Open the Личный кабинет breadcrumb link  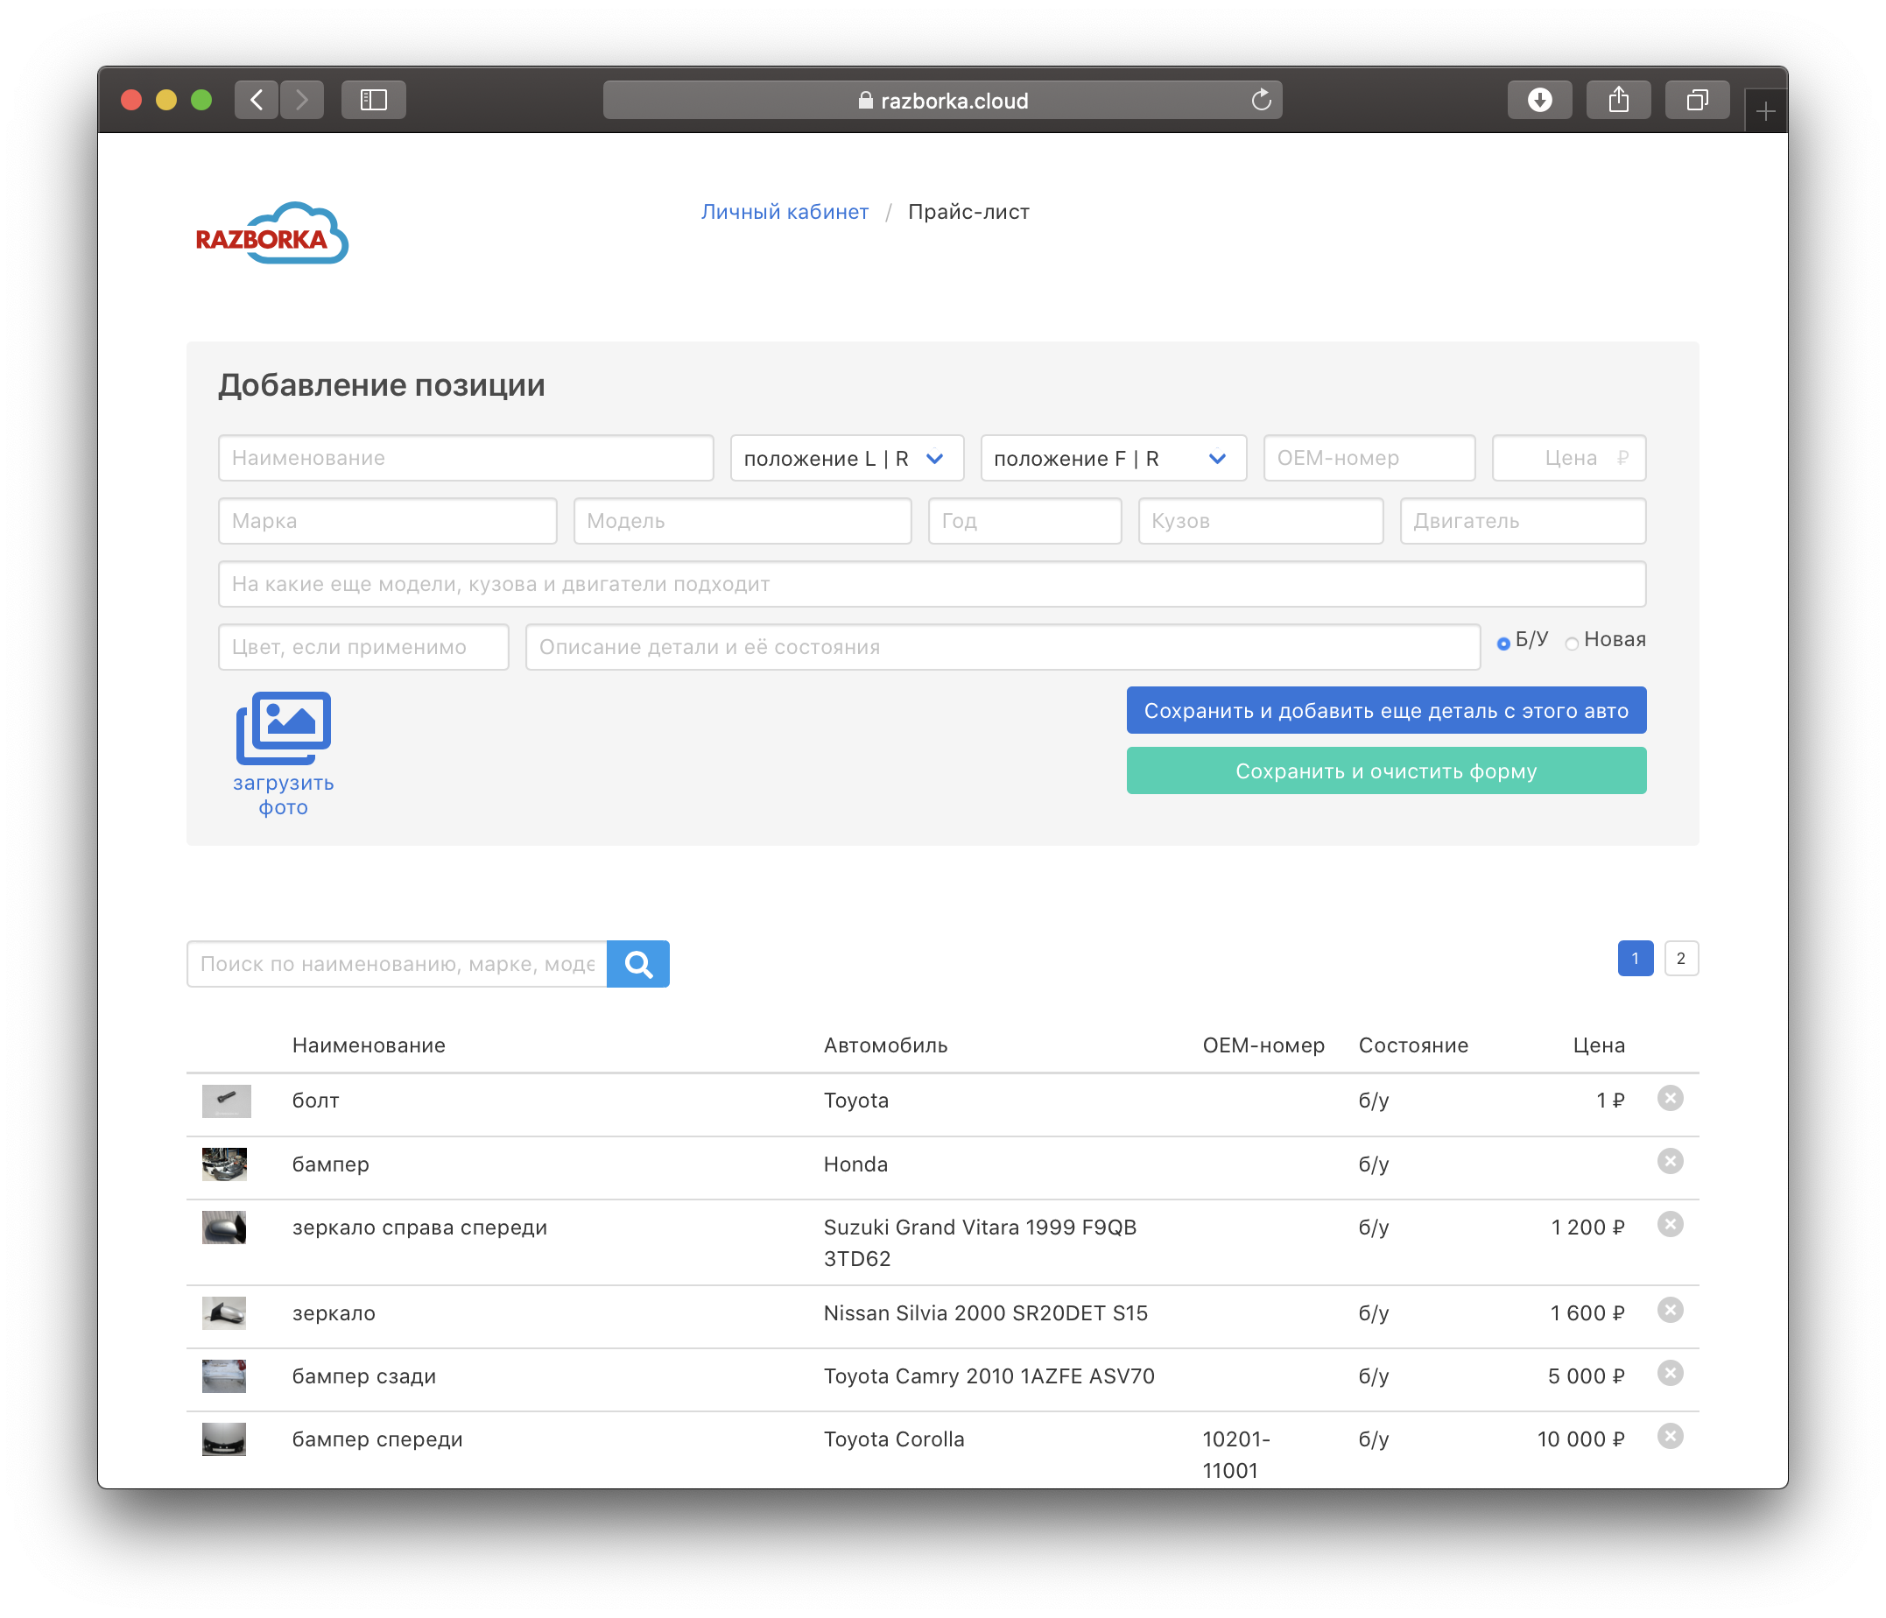click(x=784, y=212)
